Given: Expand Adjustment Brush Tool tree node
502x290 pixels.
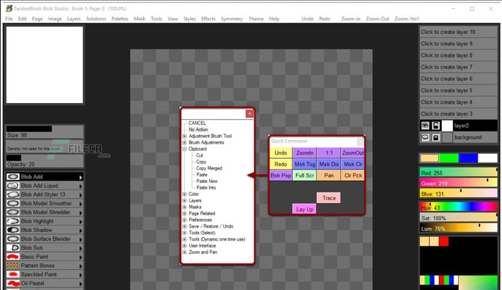Looking at the screenshot, I should click(184, 136).
